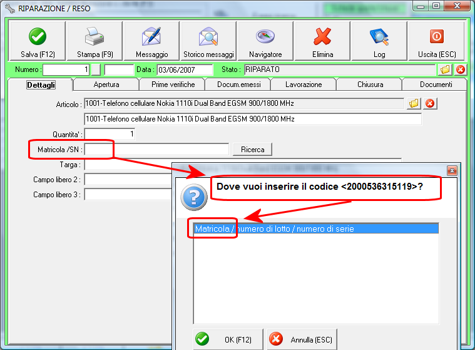
Task: Click the Articolo code field
Action: coord(244,103)
